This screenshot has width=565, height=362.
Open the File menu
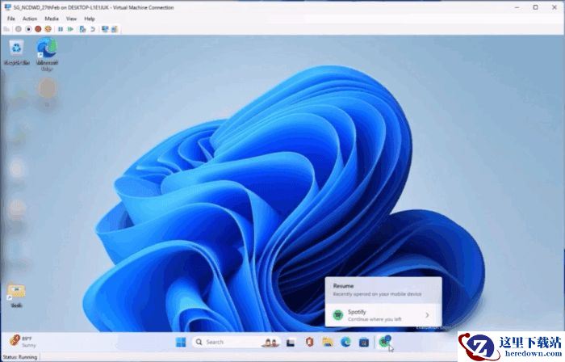click(11, 18)
